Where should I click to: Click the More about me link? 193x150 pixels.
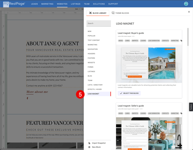click(37, 92)
